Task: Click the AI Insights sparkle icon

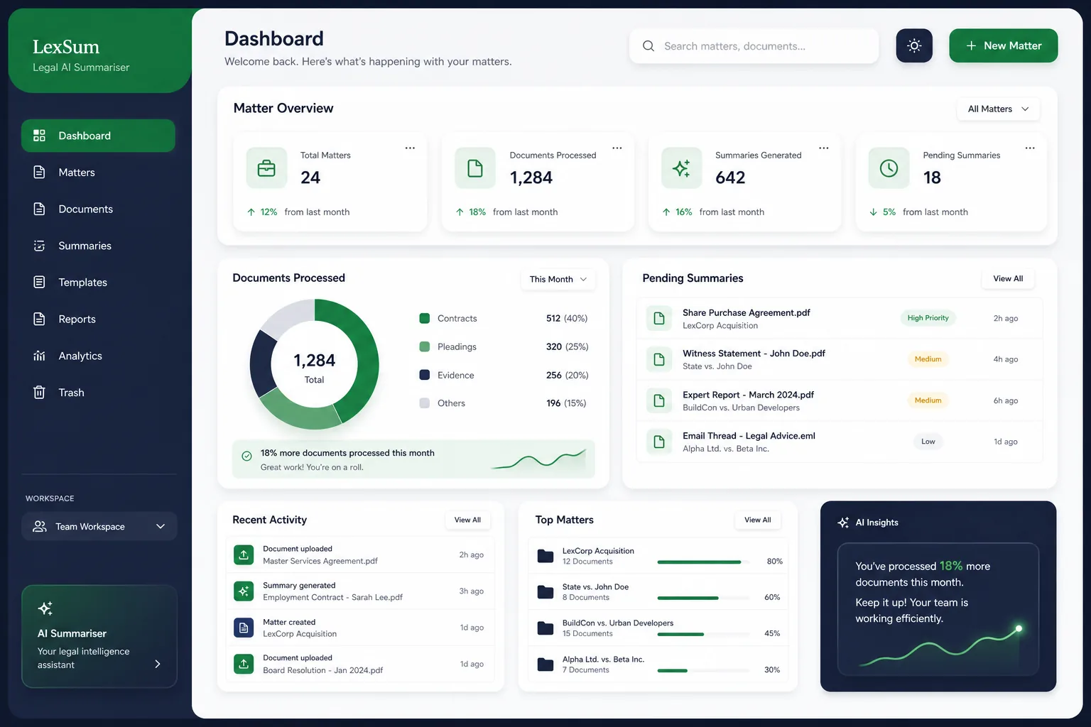Action: click(x=843, y=523)
